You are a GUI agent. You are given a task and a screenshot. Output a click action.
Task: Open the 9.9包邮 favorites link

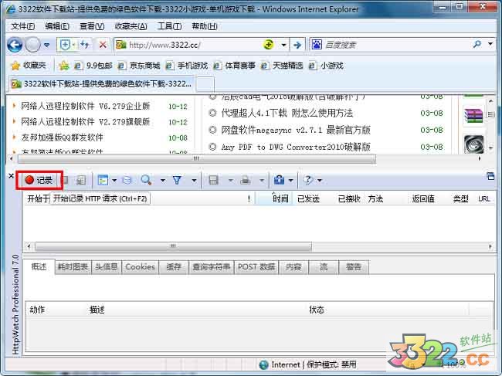click(x=93, y=66)
